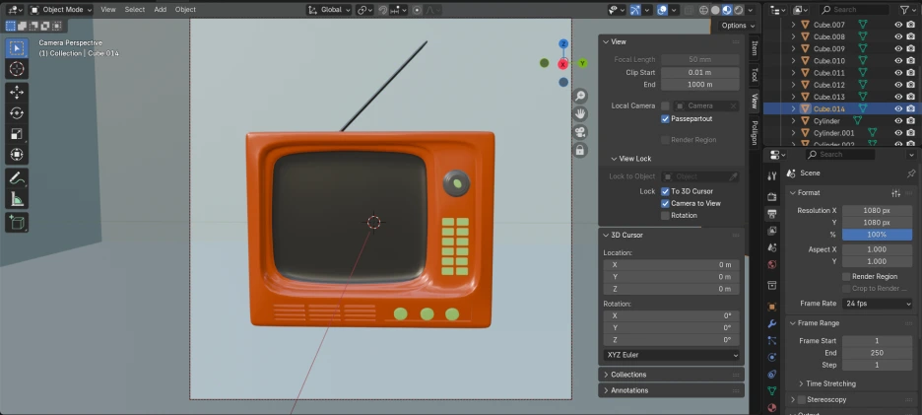
Task: Toggle camera view with the camera gizmo icon
Action: click(580, 132)
